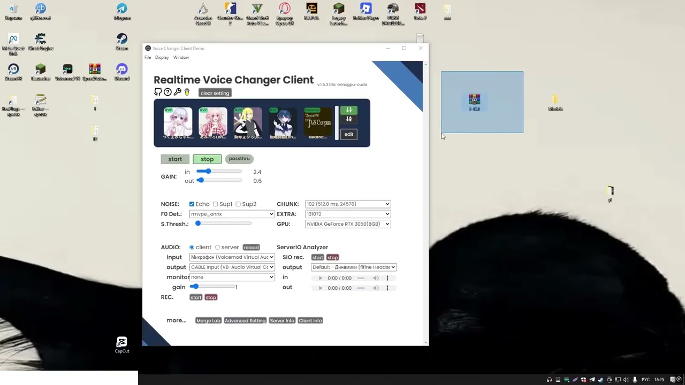Viewport: 685px width, 385px height.
Task: Open CapCut desktop shortcut
Action: 122,345
